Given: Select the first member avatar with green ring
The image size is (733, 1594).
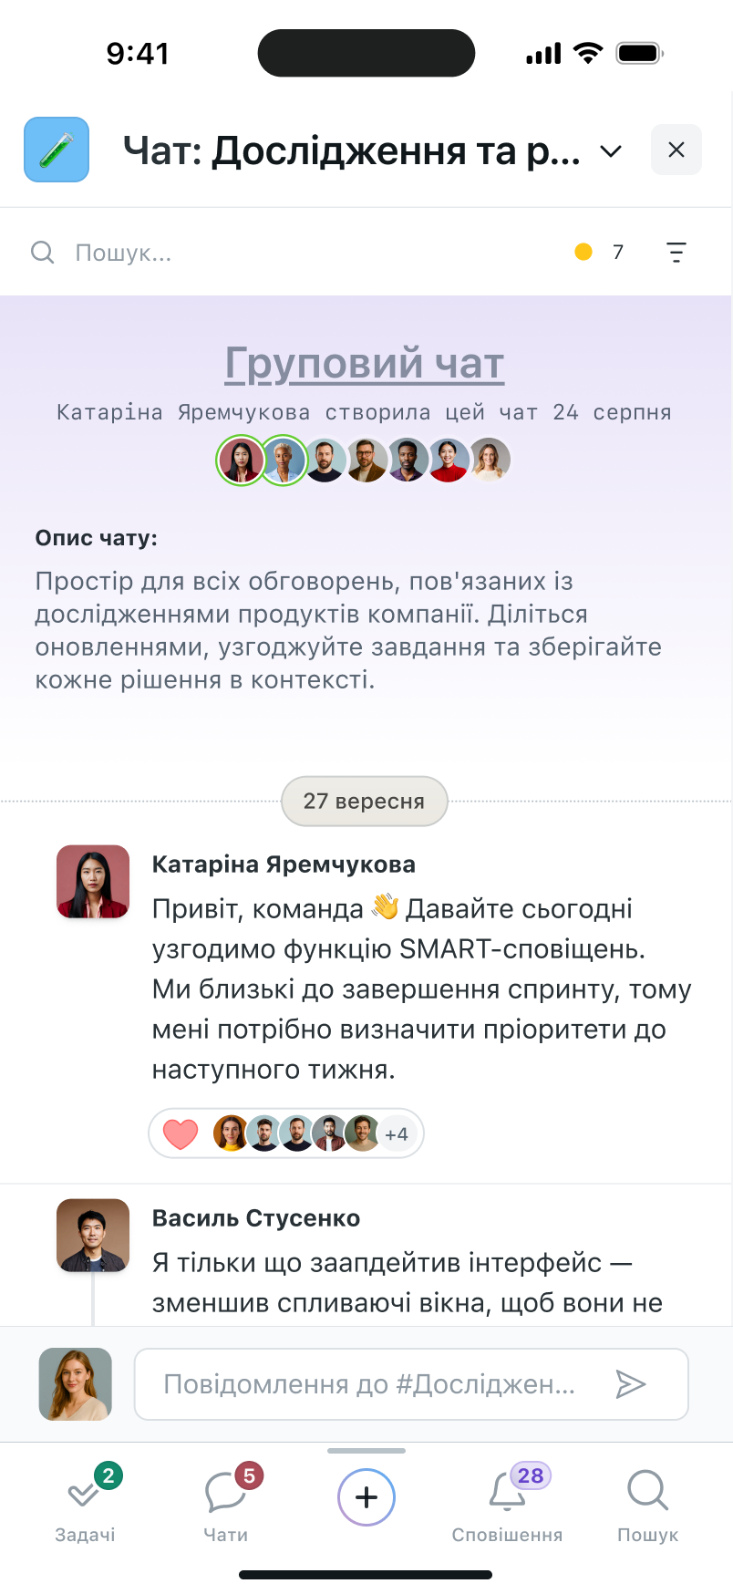Looking at the screenshot, I should pyautogui.click(x=240, y=460).
